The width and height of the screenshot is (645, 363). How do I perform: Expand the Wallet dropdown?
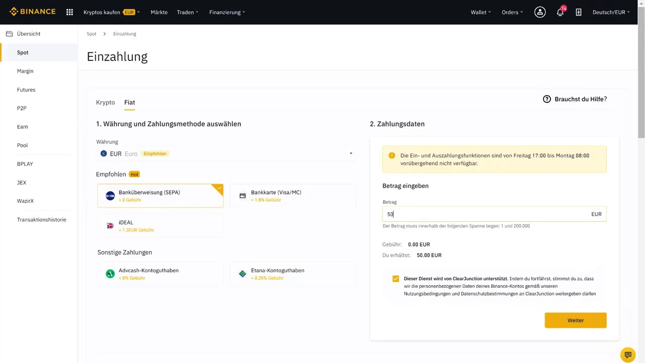[481, 12]
